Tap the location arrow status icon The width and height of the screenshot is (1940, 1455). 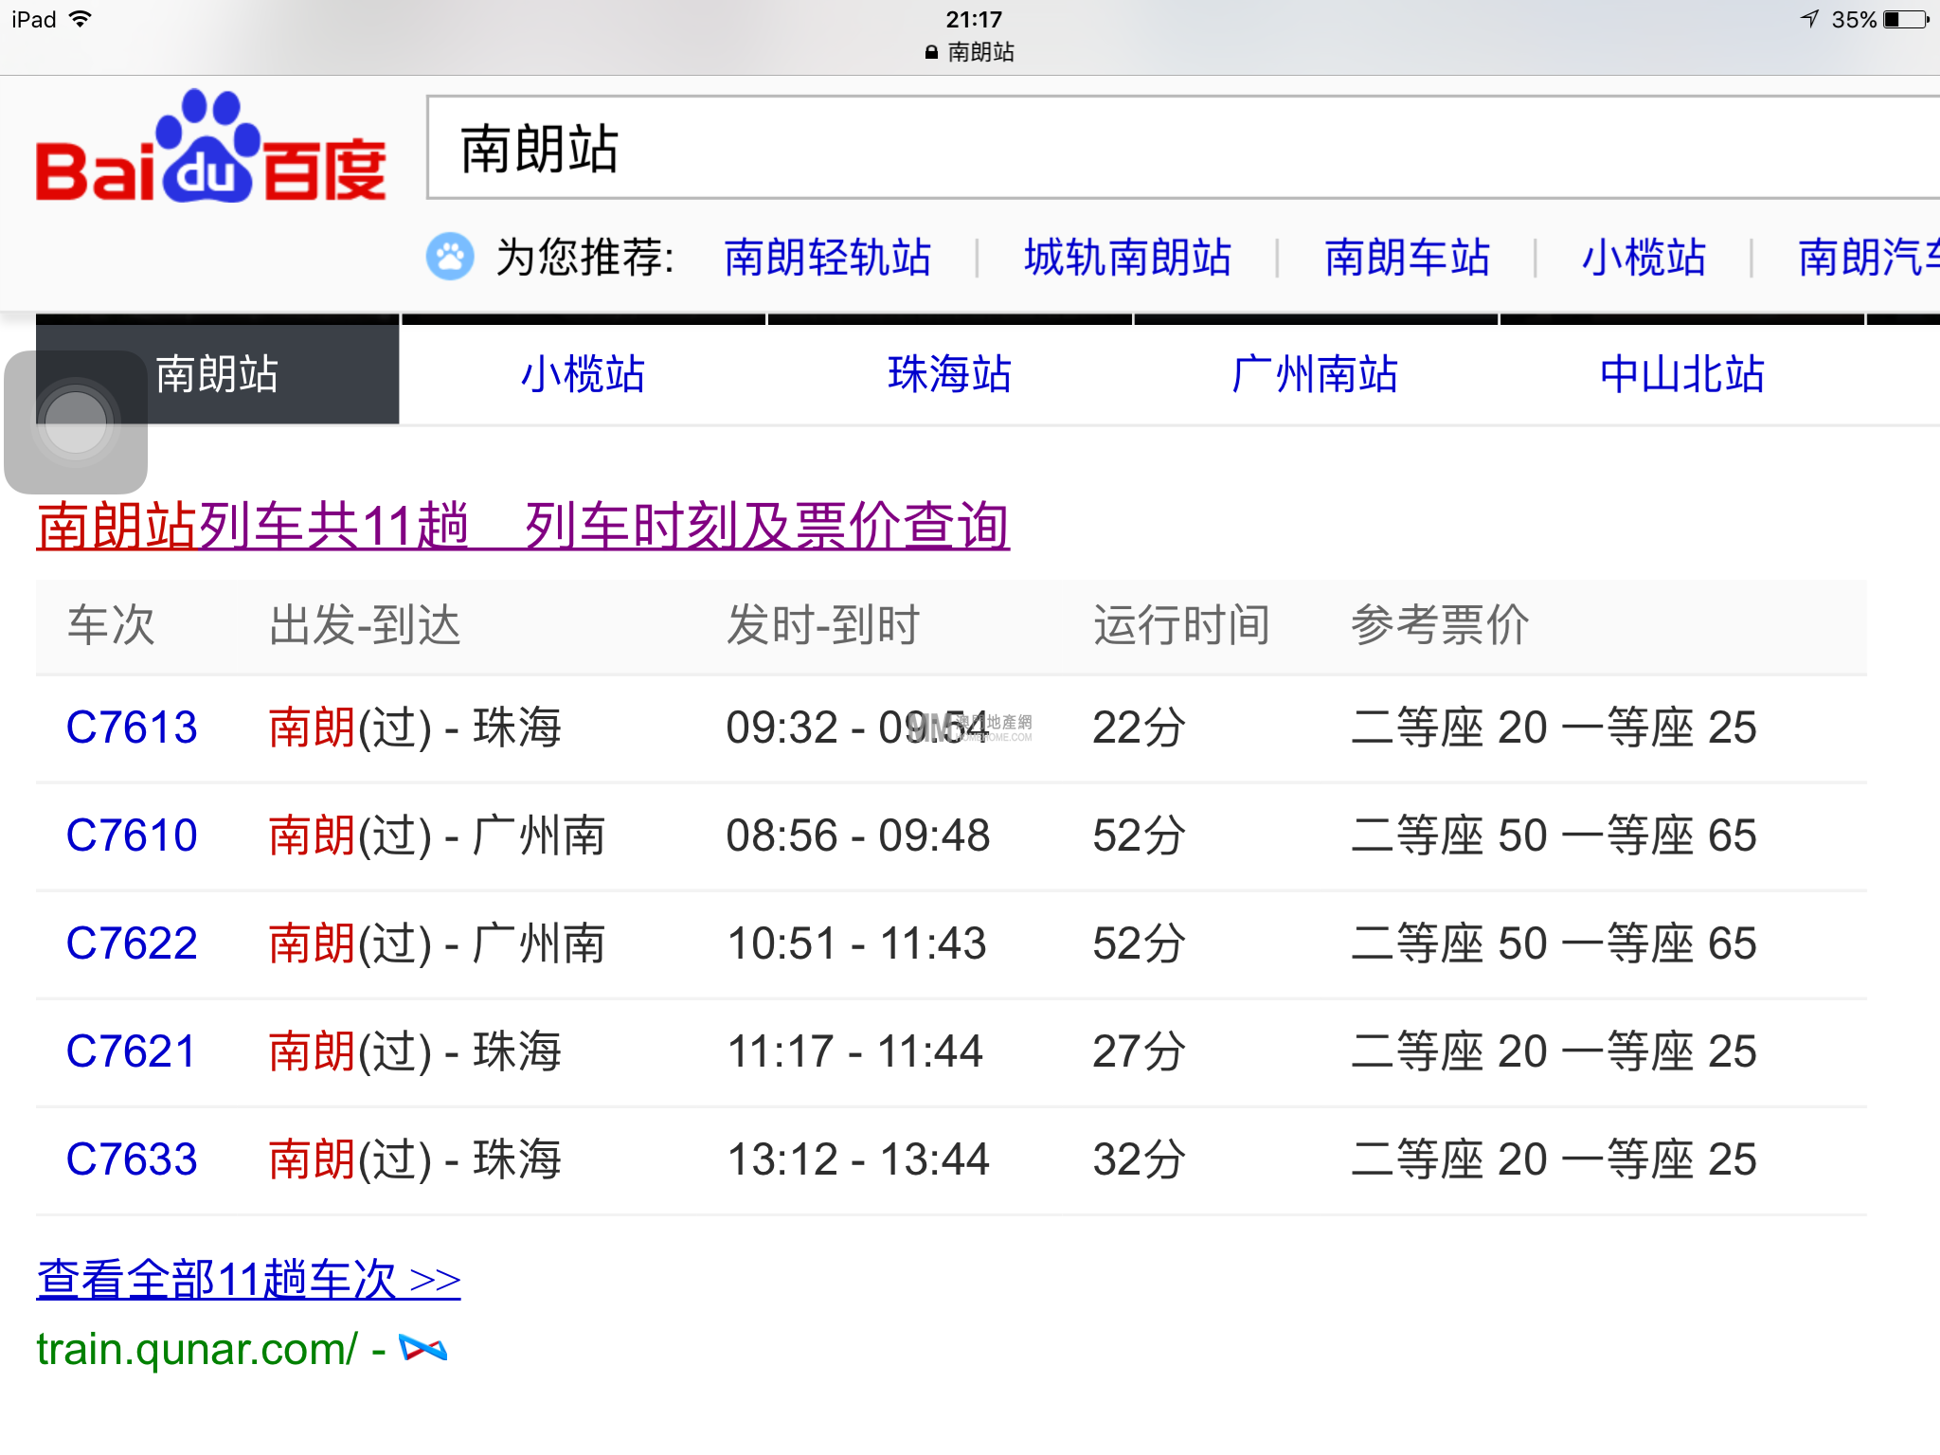(x=1810, y=20)
